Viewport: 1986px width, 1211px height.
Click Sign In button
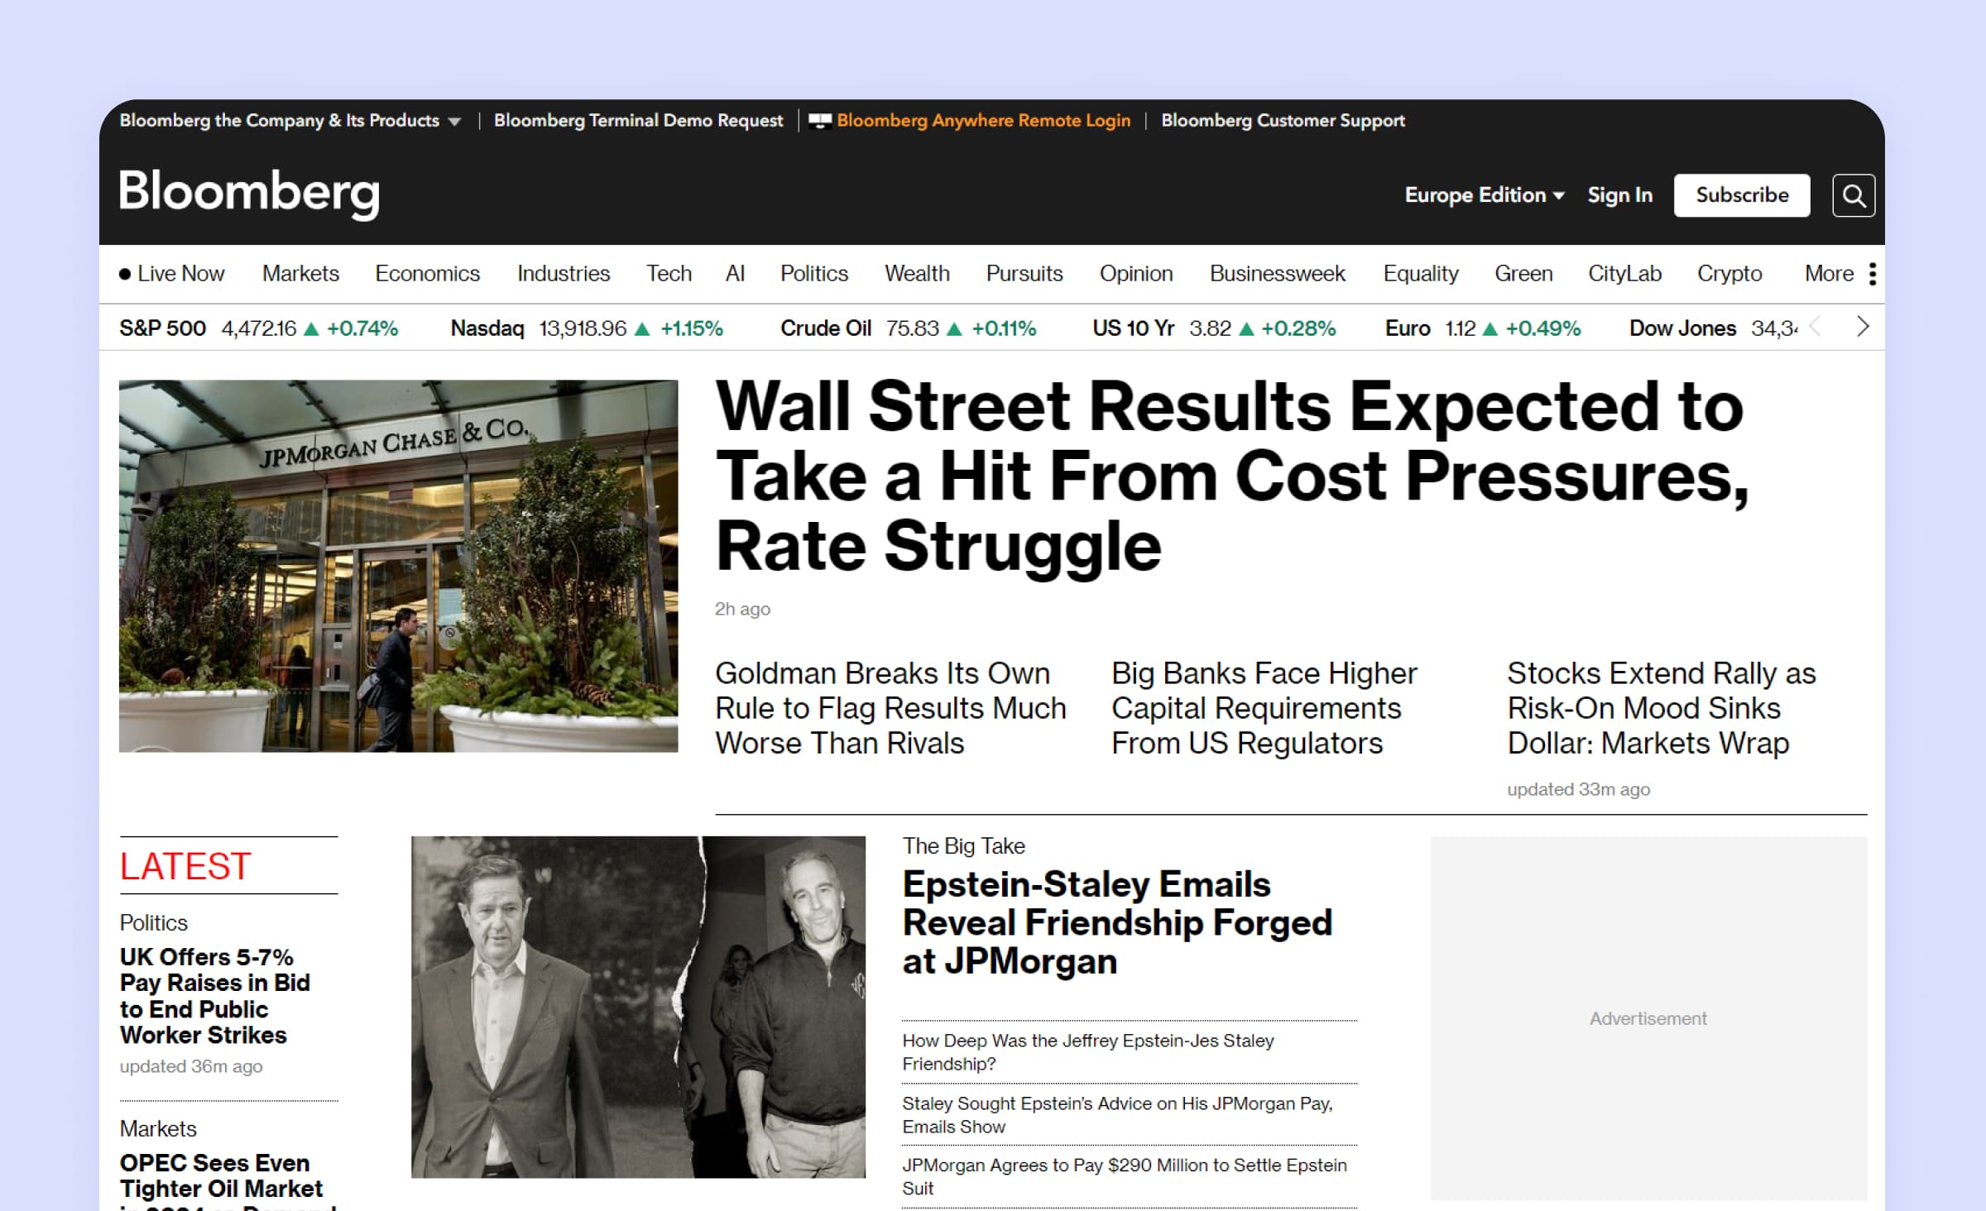point(1620,196)
